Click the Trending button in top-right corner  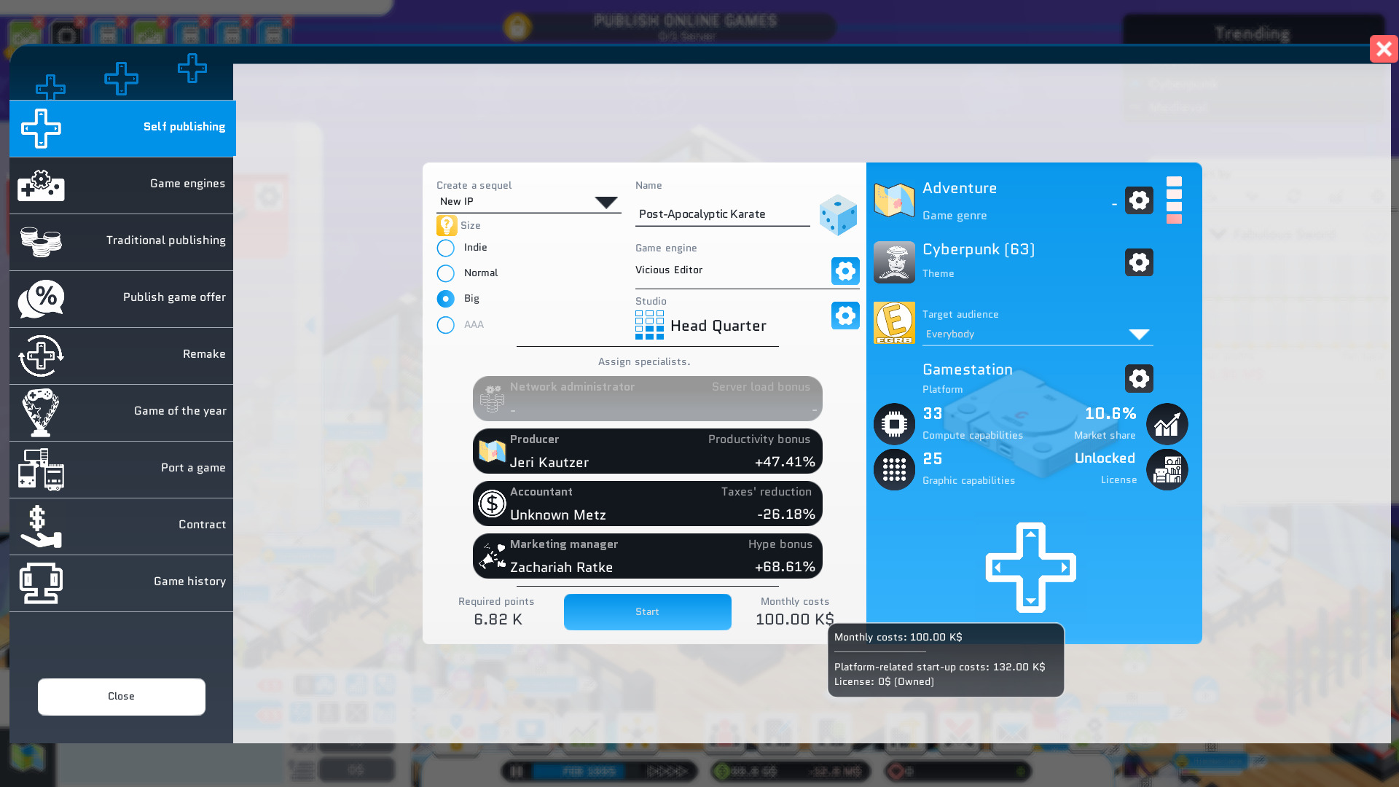(x=1253, y=32)
